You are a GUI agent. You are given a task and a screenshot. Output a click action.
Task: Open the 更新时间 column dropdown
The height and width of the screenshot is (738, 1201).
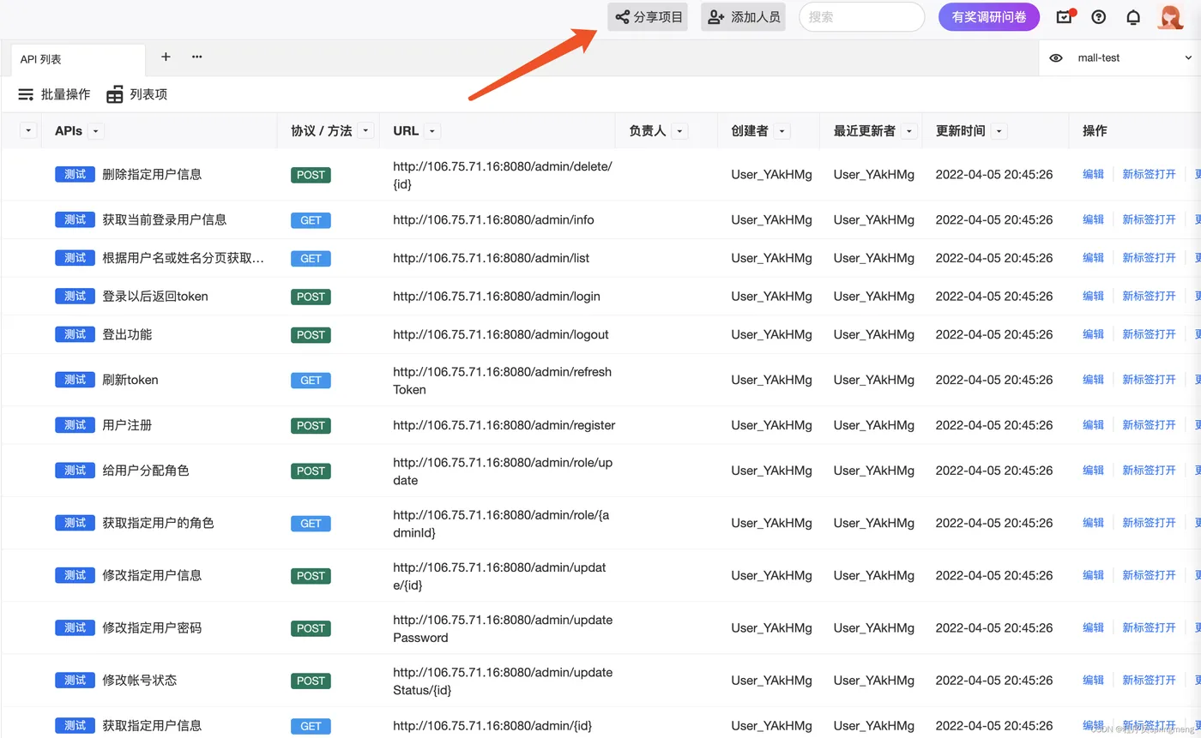999,131
